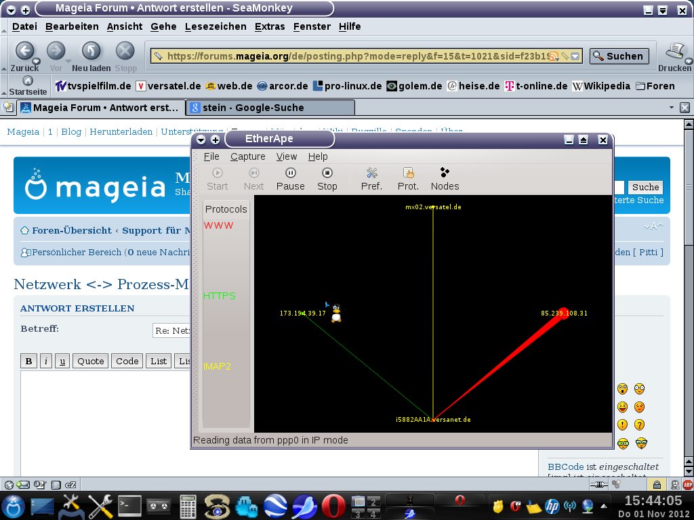Open SeaMonkey Datei menu
The height and width of the screenshot is (520, 694).
tap(24, 26)
